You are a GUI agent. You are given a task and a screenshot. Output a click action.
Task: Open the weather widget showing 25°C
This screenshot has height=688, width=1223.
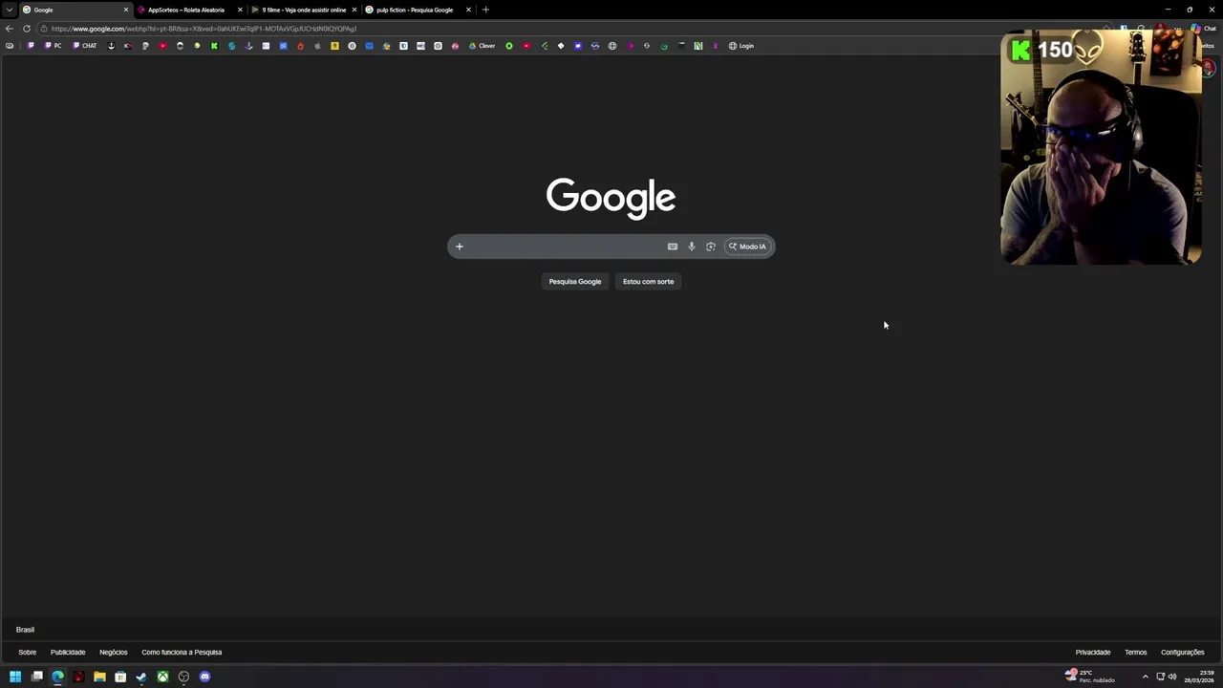click(1090, 677)
